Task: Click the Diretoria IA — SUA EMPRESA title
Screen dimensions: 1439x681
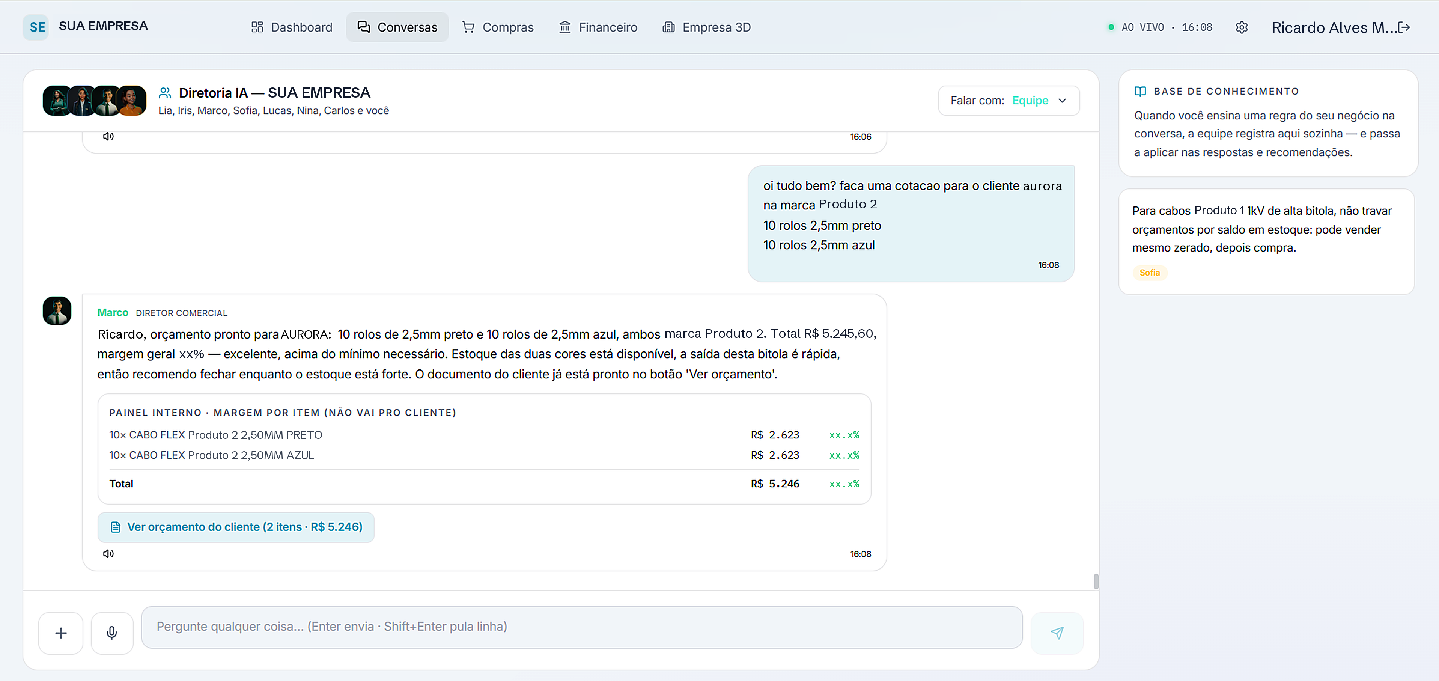Action: 274,93
